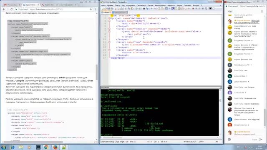The width and height of the screenshot is (267, 150).
Task: Click the Copy icon in Notepad++ toolbar
Action: pyautogui.click(x=129, y=8)
